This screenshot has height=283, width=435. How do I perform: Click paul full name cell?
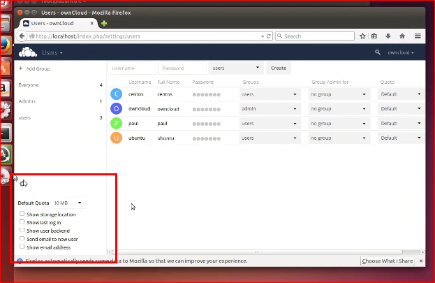tap(162, 124)
